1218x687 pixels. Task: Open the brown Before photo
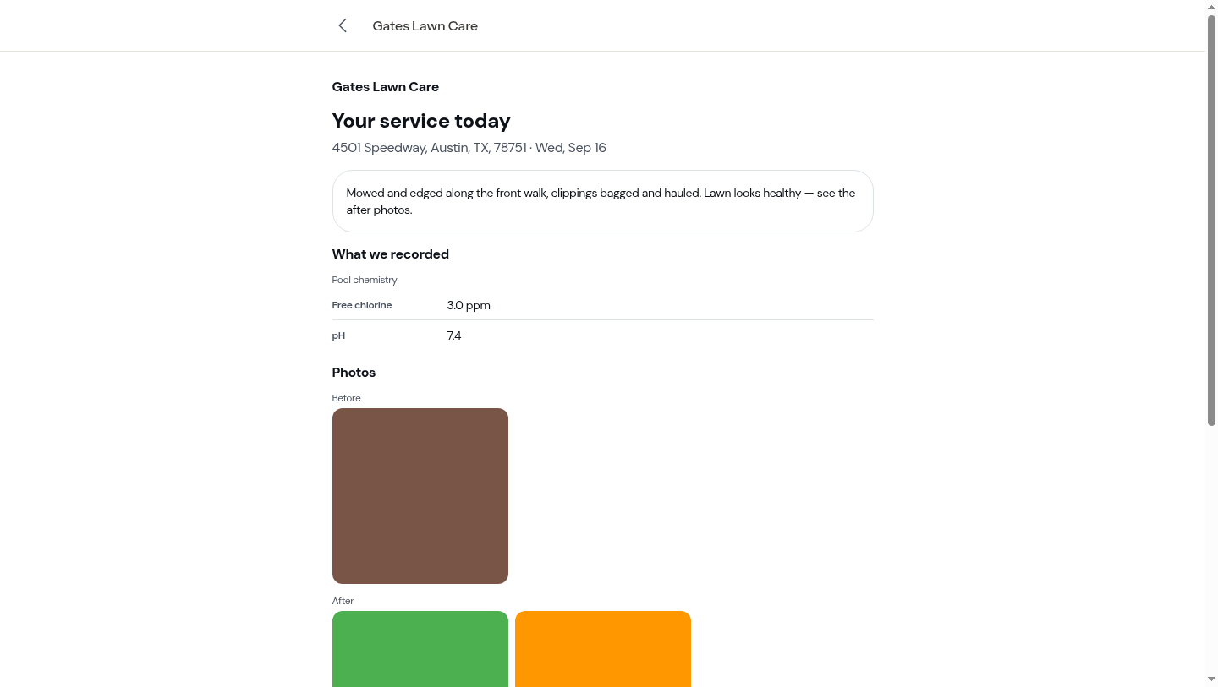420,496
